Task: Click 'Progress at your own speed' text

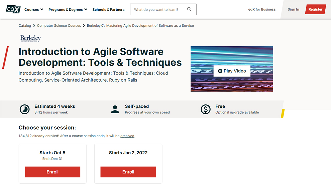Action: pos(147,112)
